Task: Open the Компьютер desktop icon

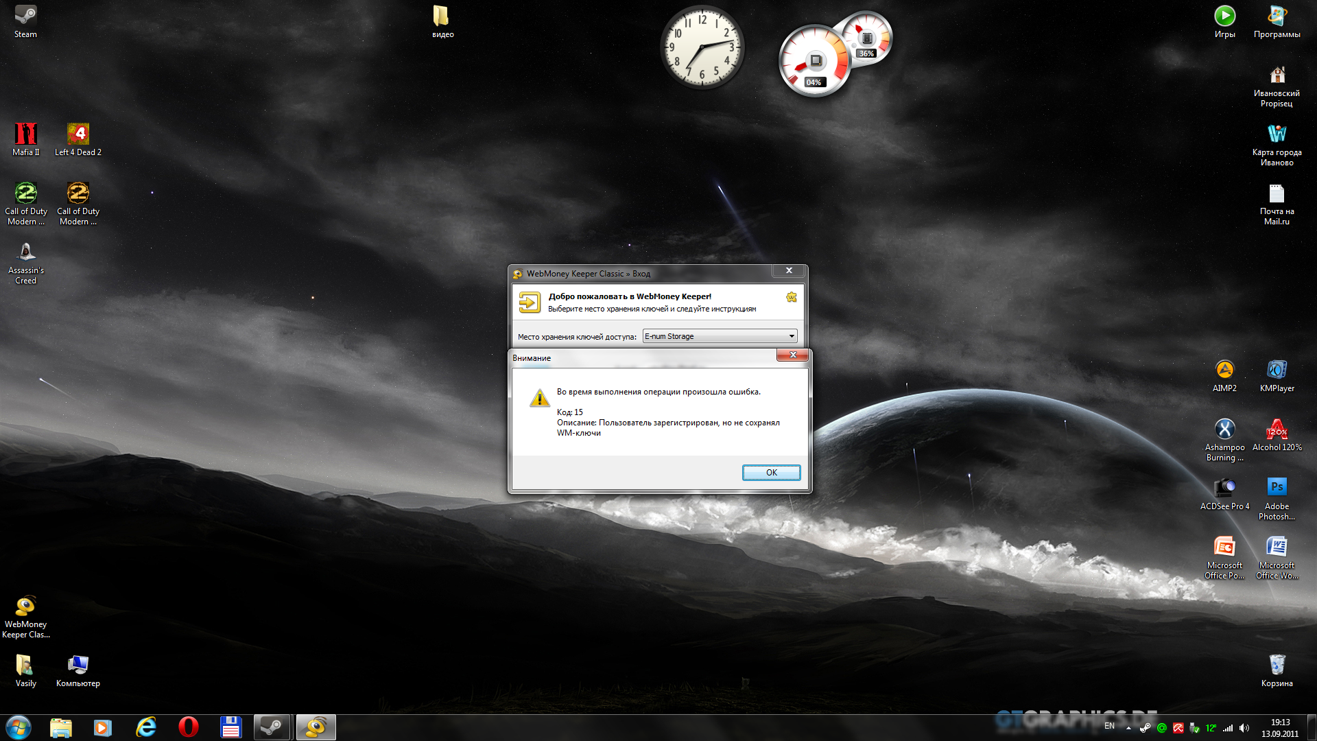Action: point(78,670)
